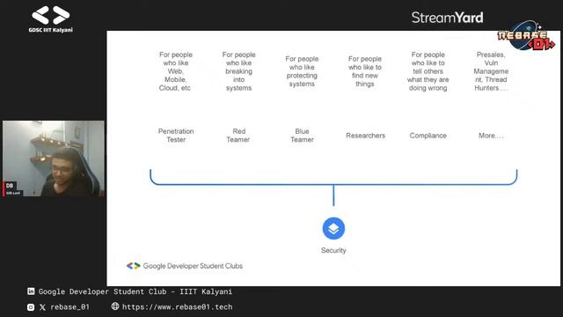The image size is (563, 317).
Task: Click the speaker webcam thumbnail
Action: point(54,158)
